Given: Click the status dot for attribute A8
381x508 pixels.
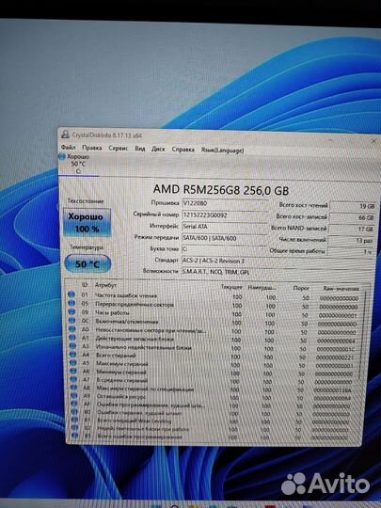Looking at the screenshot, I should [x=74, y=388].
